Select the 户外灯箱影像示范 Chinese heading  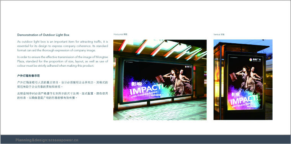pyautogui.click(x=28, y=76)
